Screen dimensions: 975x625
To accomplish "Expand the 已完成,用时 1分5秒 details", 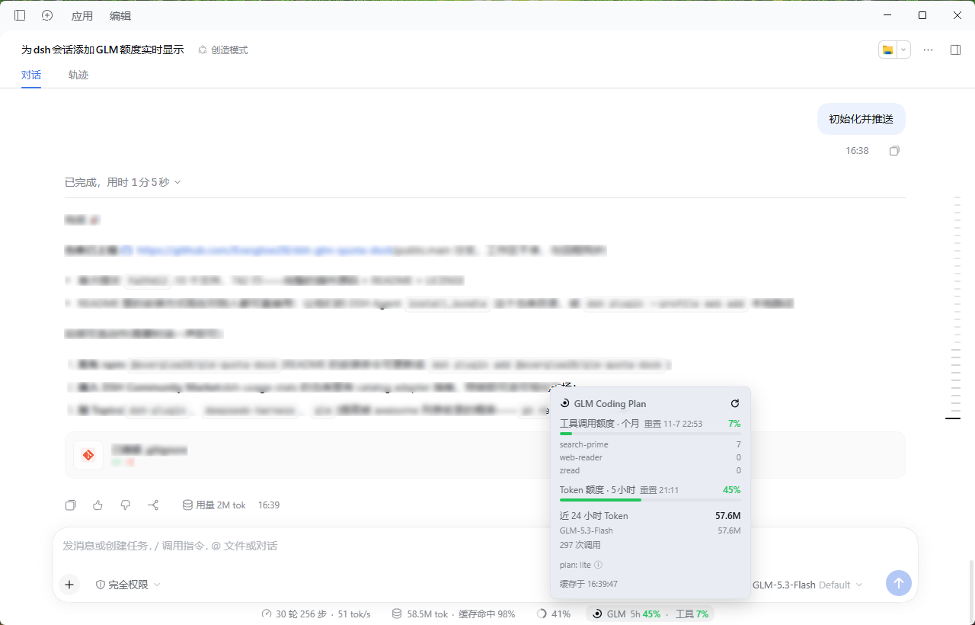I will [x=123, y=182].
